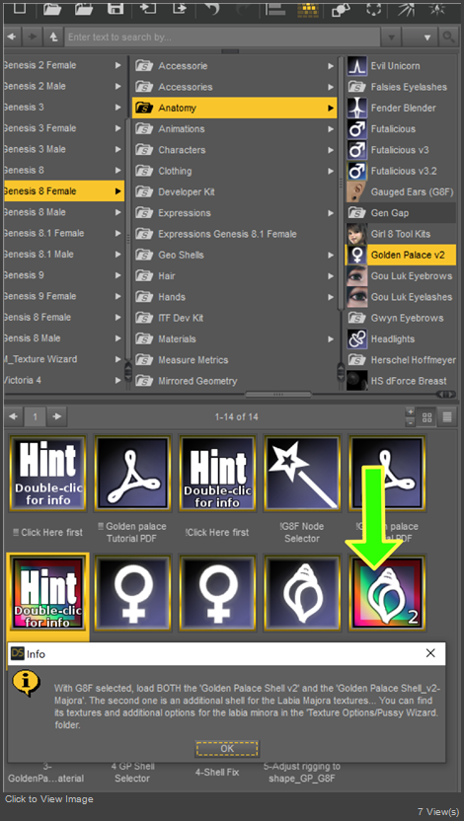The image size is (464, 821).
Task: Click the '4-Shell Fix' label
Action: point(217,772)
